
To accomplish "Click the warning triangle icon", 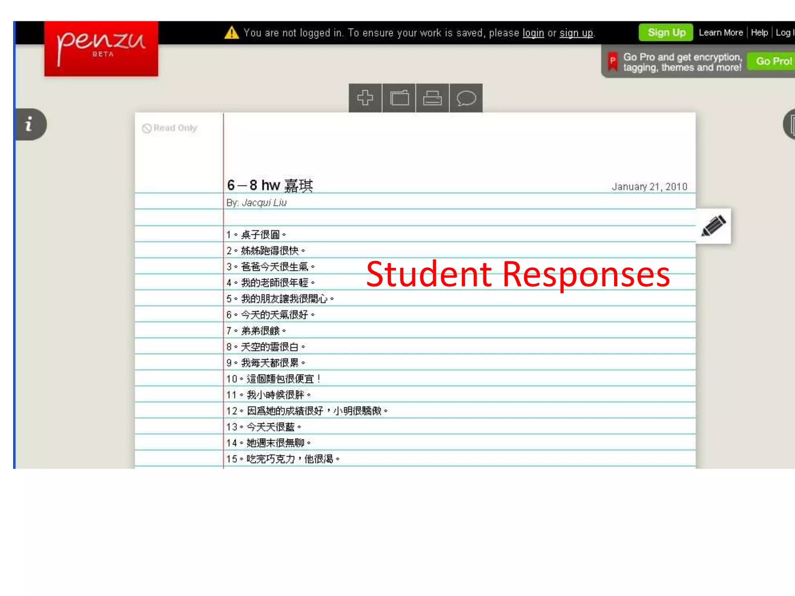I will pos(232,33).
